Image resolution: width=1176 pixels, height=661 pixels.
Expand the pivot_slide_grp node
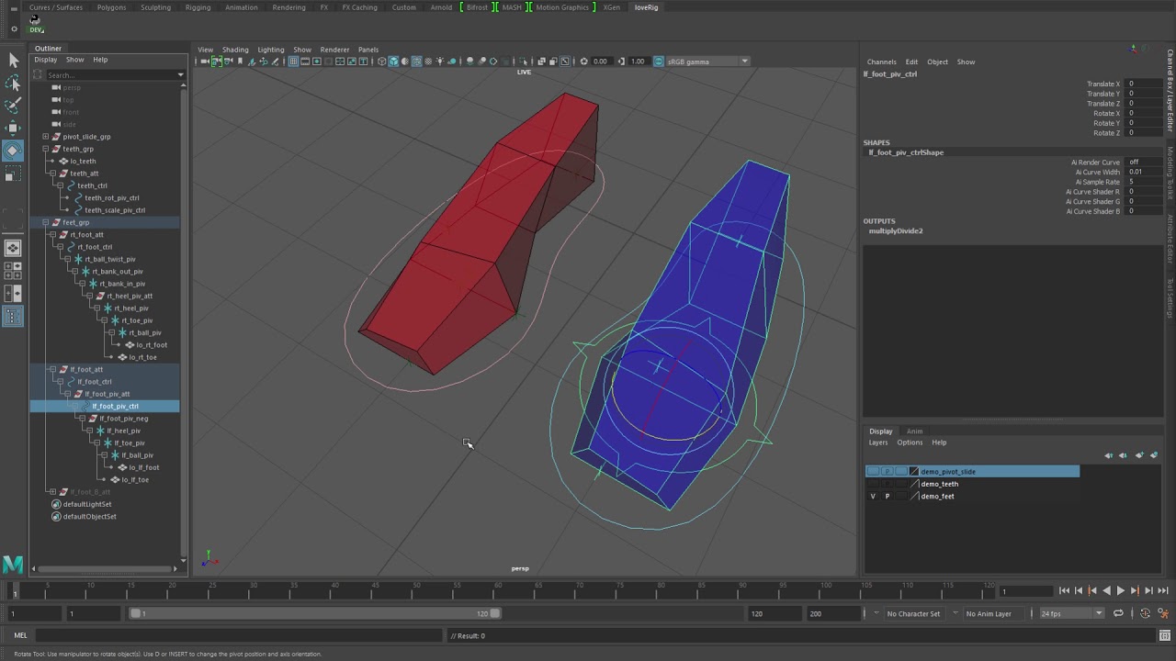pos(45,137)
